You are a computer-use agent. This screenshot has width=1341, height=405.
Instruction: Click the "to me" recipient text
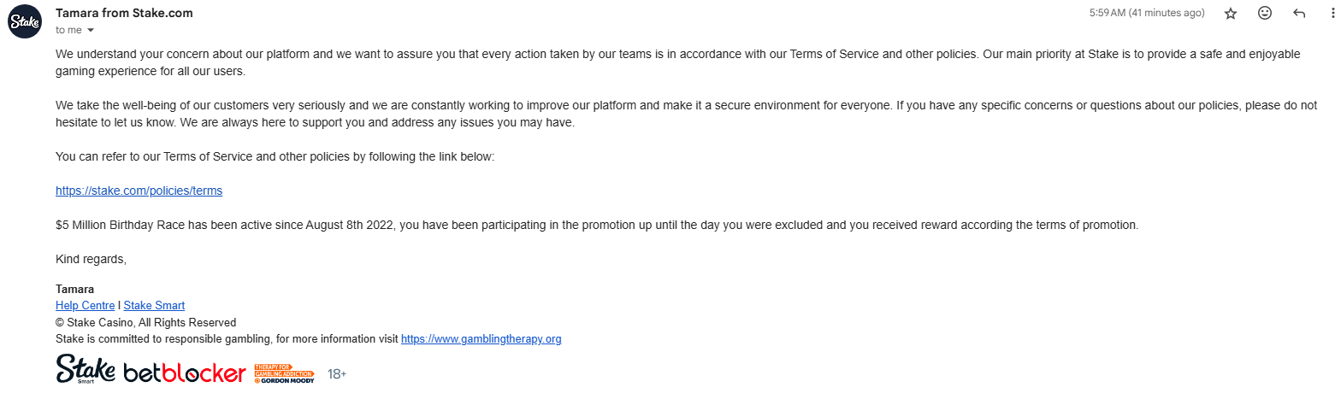pos(69,30)
